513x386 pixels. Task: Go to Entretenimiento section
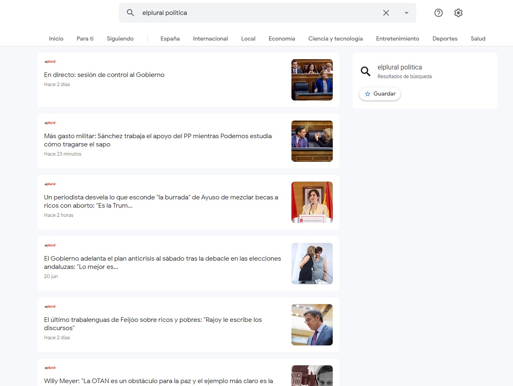[x=398, y=38]
